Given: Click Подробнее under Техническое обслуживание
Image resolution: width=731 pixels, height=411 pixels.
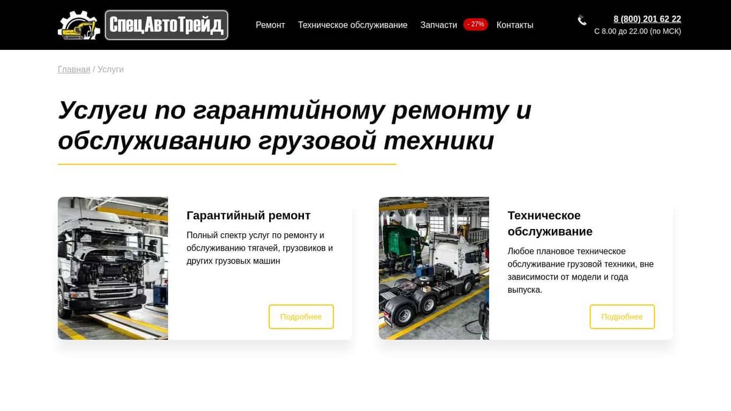Looking at the screenshot, I should click(622, 317).
